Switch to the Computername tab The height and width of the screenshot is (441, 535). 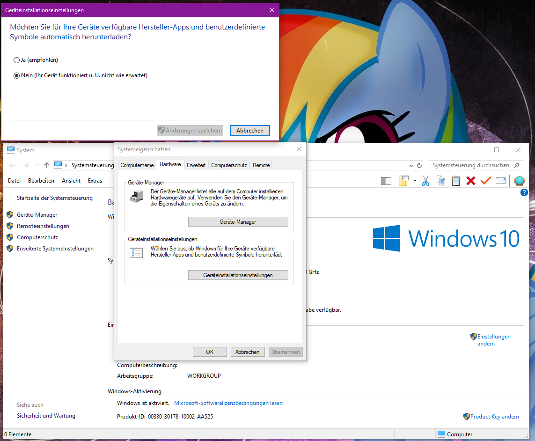(x=137, y=165)
